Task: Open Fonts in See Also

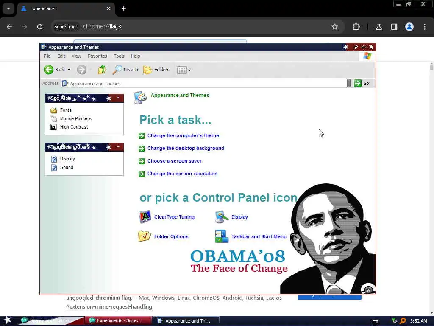Action: [66, 110]
